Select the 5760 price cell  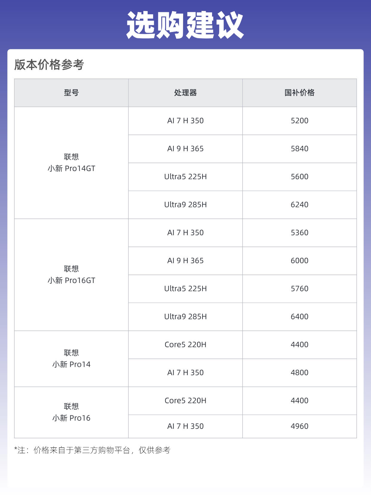300,289
